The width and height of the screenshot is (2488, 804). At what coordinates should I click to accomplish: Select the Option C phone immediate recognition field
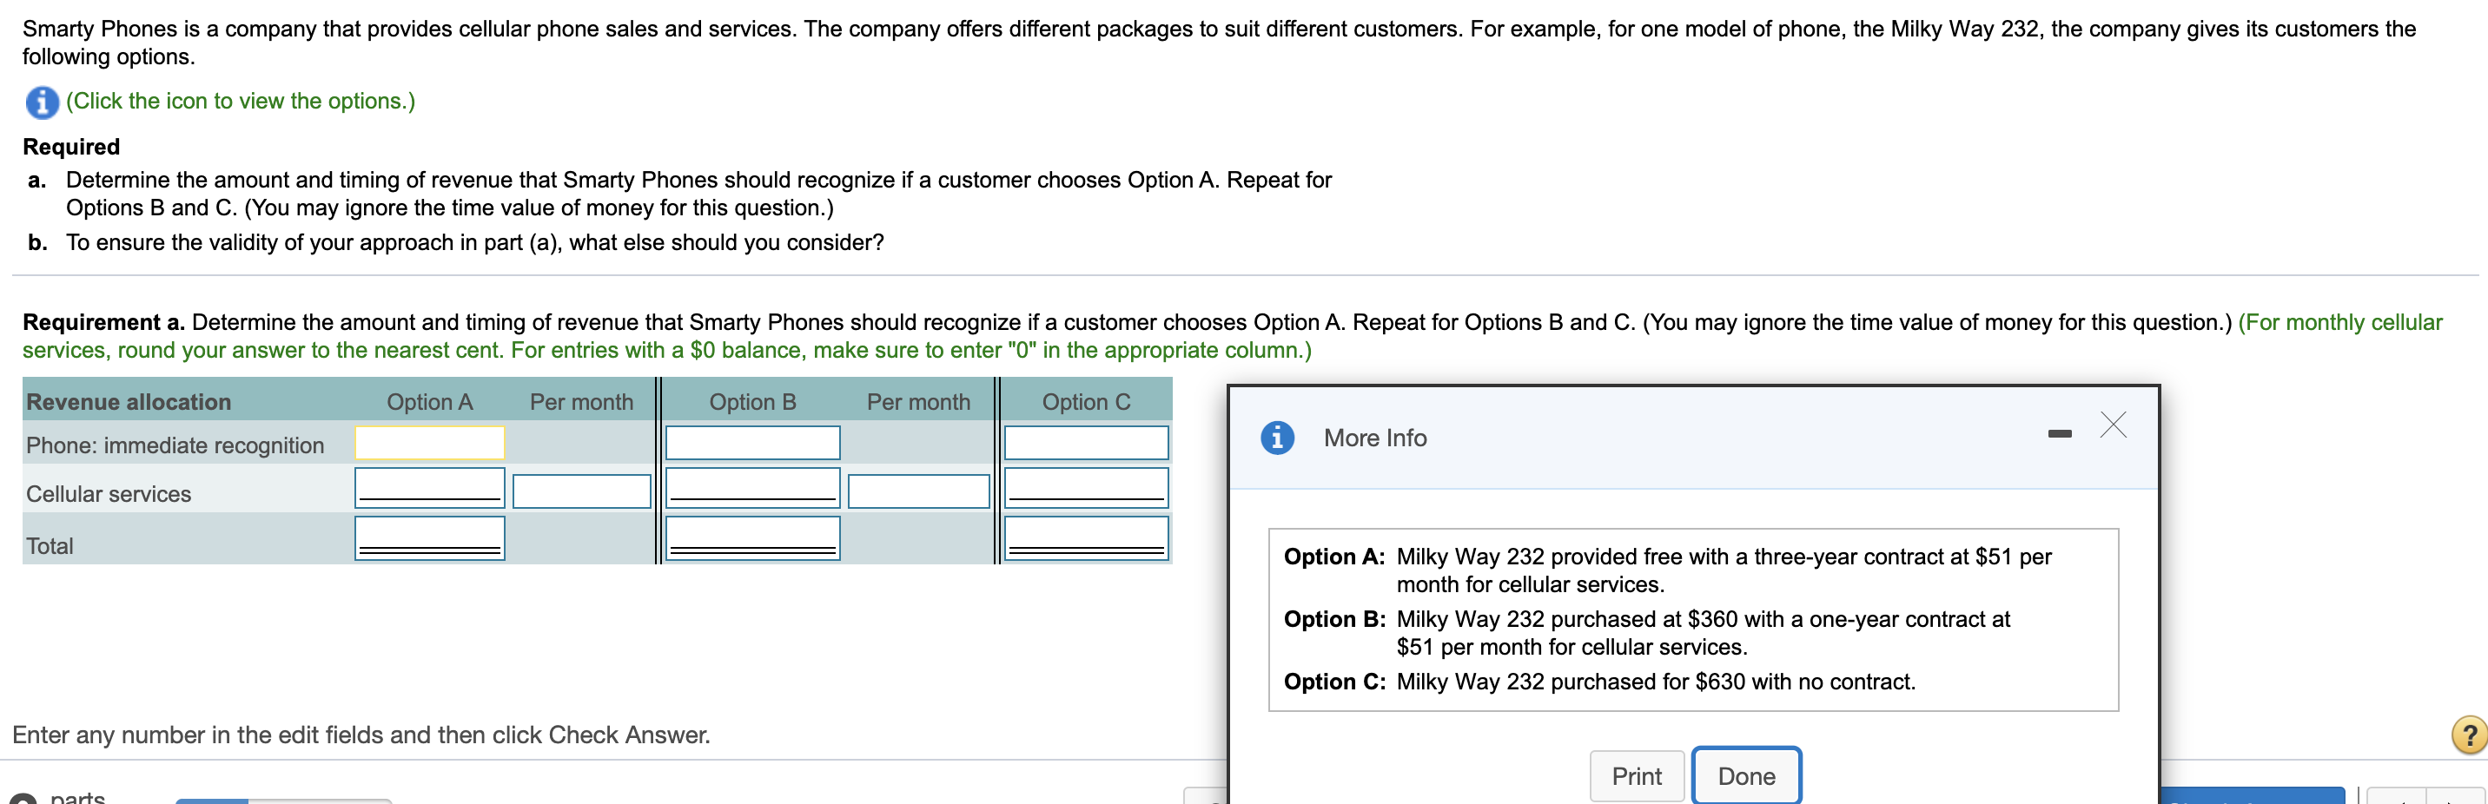(x=1087, y=443)
